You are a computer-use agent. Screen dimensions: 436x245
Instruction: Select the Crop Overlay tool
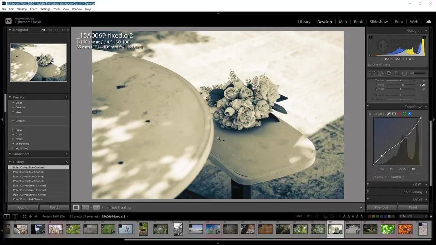372,73
